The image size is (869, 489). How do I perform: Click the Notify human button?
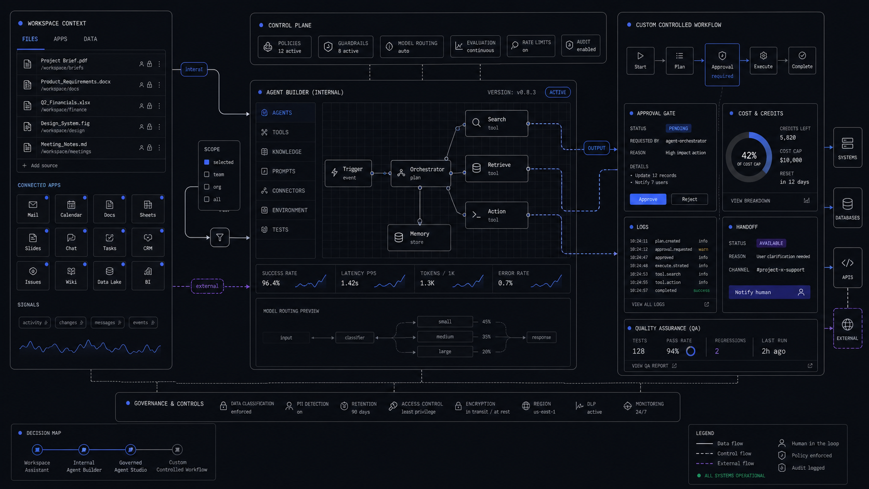pyautogui.click(x=769, y=292)
